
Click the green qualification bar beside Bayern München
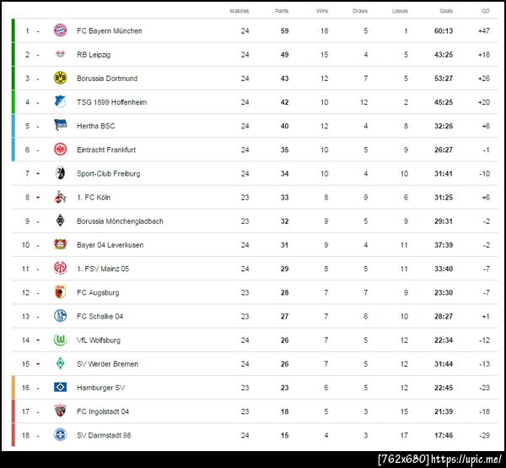(x=13, y=31)
